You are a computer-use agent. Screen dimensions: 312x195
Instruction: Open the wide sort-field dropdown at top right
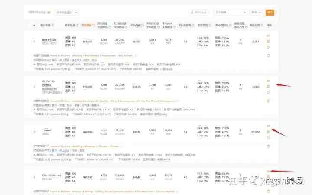(x=231, y=12)
